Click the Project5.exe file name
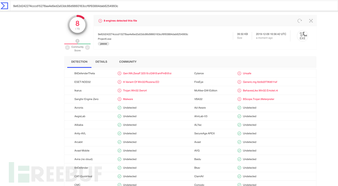 (x=104, y=39)
